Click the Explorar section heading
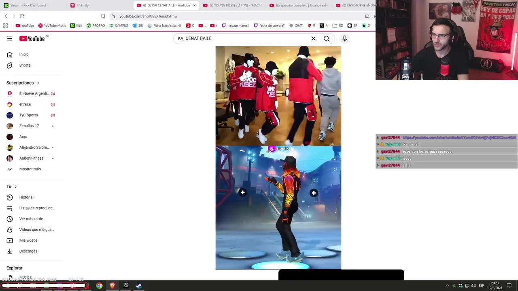The width and height of the screenshot is (518, 291). coord(15,268)
